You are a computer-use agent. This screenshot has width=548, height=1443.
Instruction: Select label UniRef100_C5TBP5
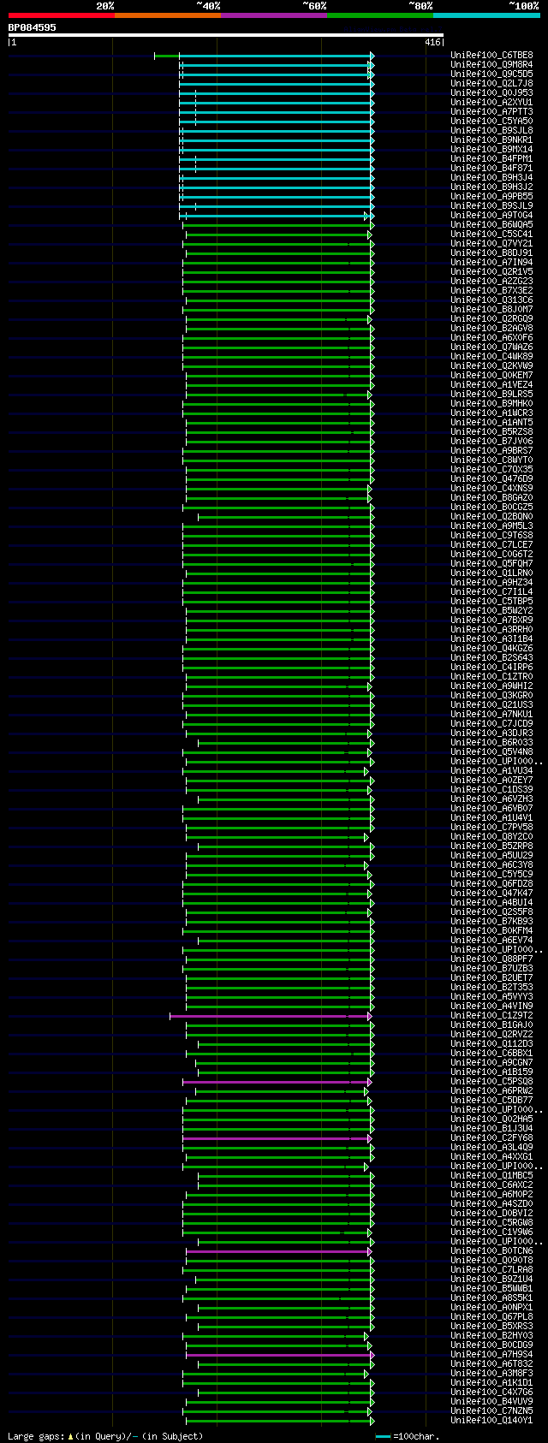click(491, 602)
